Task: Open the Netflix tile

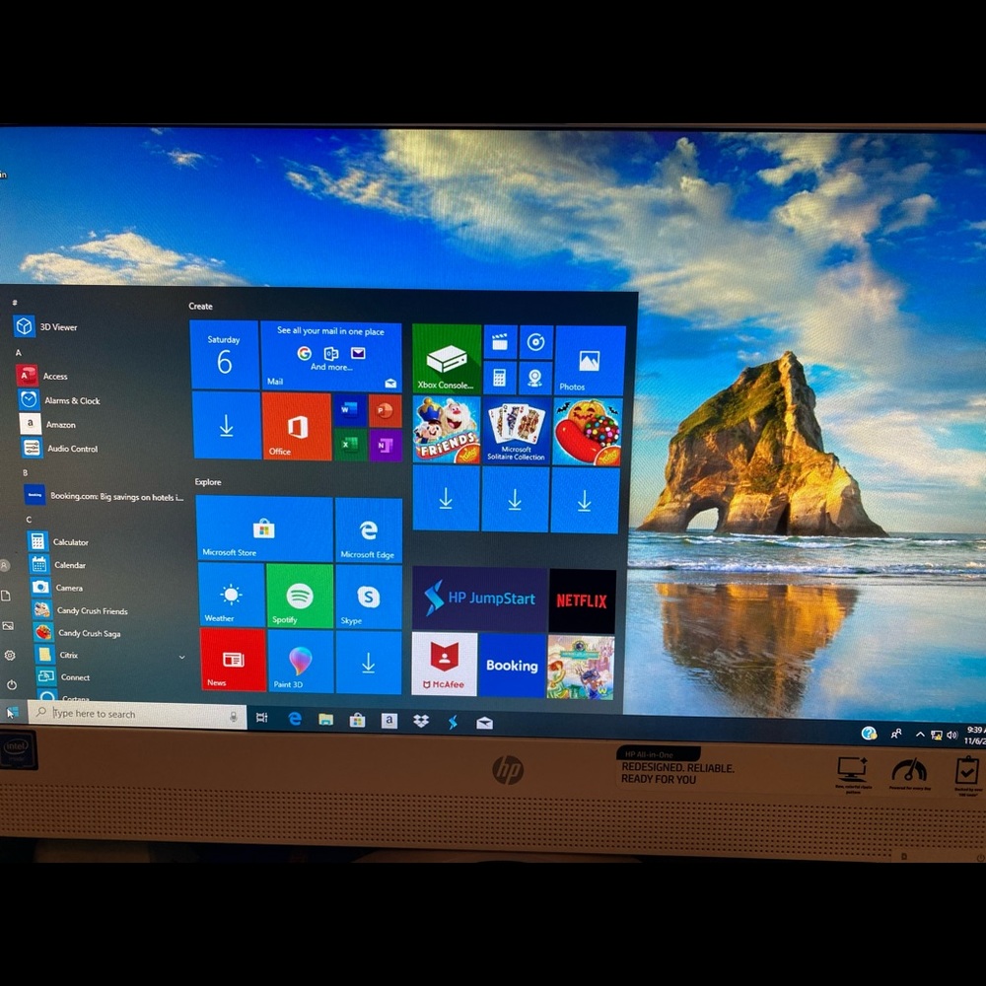Action: tap(583, 600)
